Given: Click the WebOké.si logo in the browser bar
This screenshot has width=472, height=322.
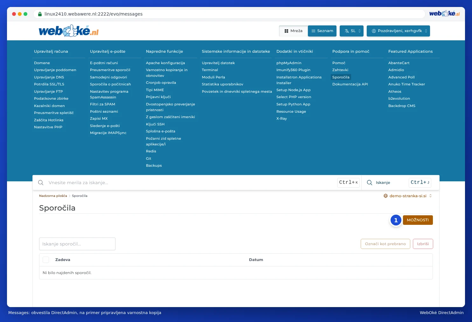Looking at the screenshot, I should (444, 14).
